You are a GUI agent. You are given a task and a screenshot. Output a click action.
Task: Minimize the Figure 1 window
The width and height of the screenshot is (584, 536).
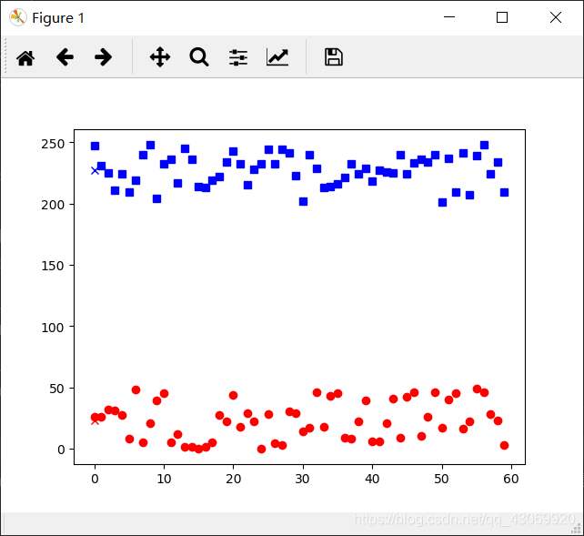tap(449, 17)
